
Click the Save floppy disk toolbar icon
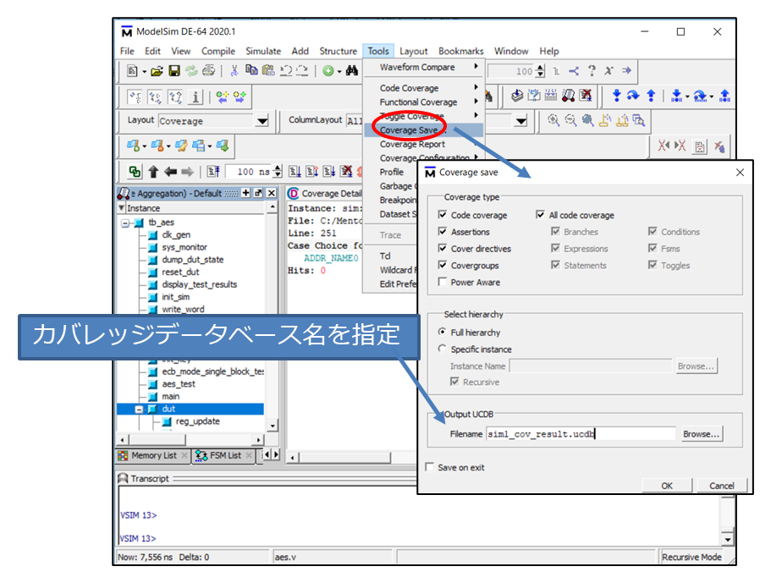[x=174, y=71]
